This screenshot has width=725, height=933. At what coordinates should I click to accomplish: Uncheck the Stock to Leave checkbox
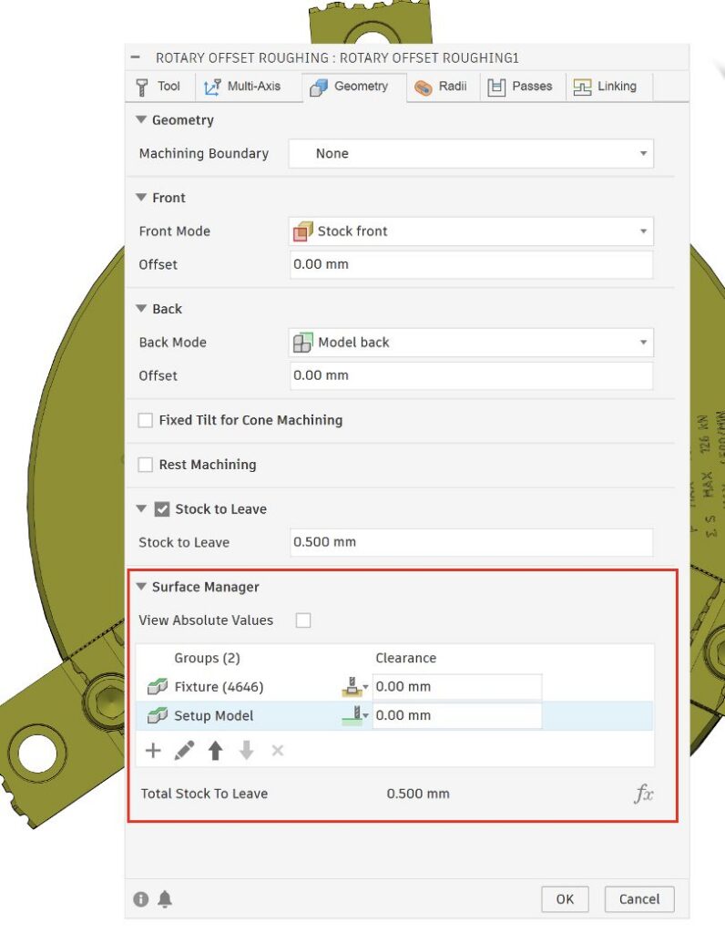tap(162, 509)
